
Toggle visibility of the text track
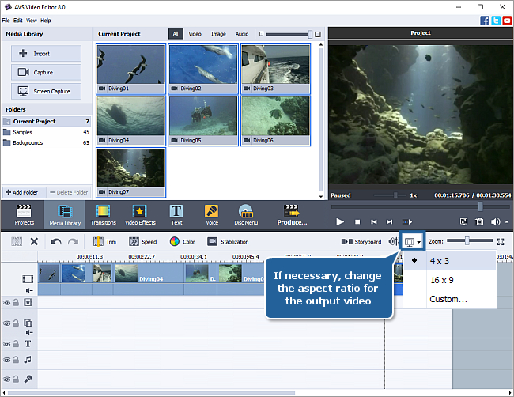pyautogui.click(x=6, y=344)
